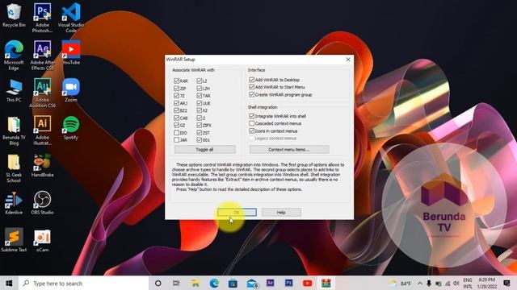Open File Explorer from the taskbar

[x=195, y=283]
